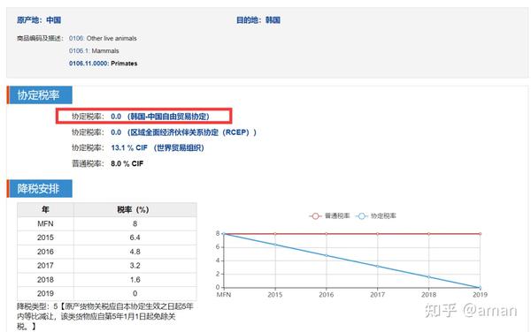Select the 2015 table row label
The height and width of the screenshot is (332, 531).
pos(45,238)
